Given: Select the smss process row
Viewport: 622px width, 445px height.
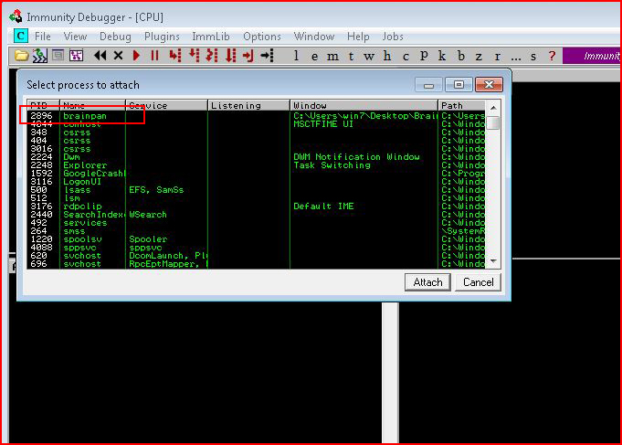Looking at the screenshot, I should [x=256, y=230].
